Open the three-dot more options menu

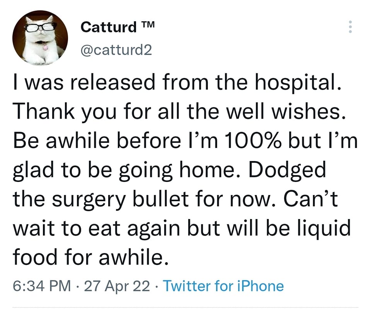(x=350, y=26)
